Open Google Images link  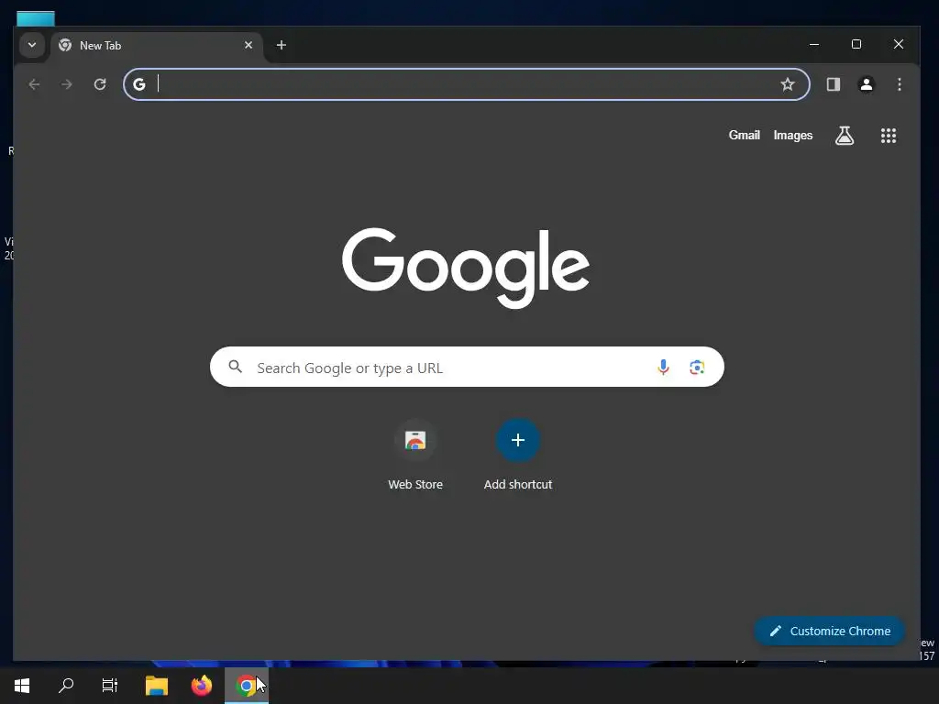pos(793,136)
